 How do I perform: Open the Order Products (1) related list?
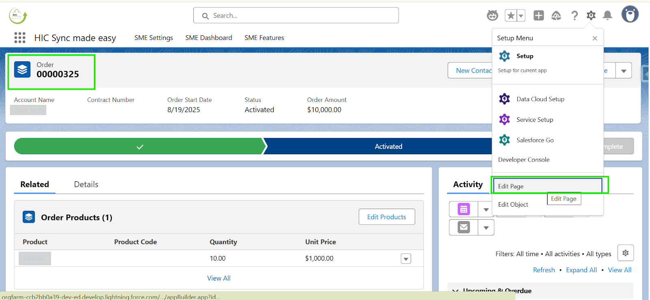point(77,218)
